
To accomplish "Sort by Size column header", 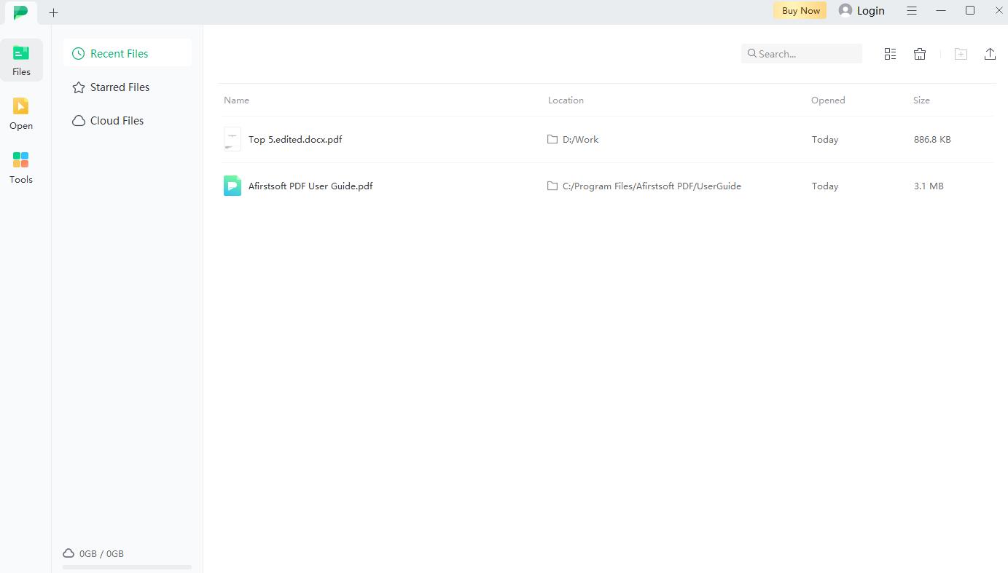I will [921, 100].
